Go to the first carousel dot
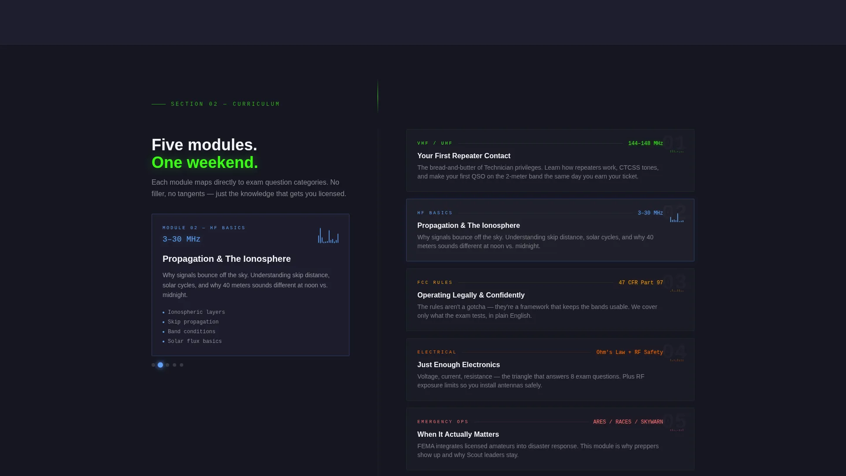Image resolution: width=846 pixels, height=476 pixels. [x=153, y=365]
